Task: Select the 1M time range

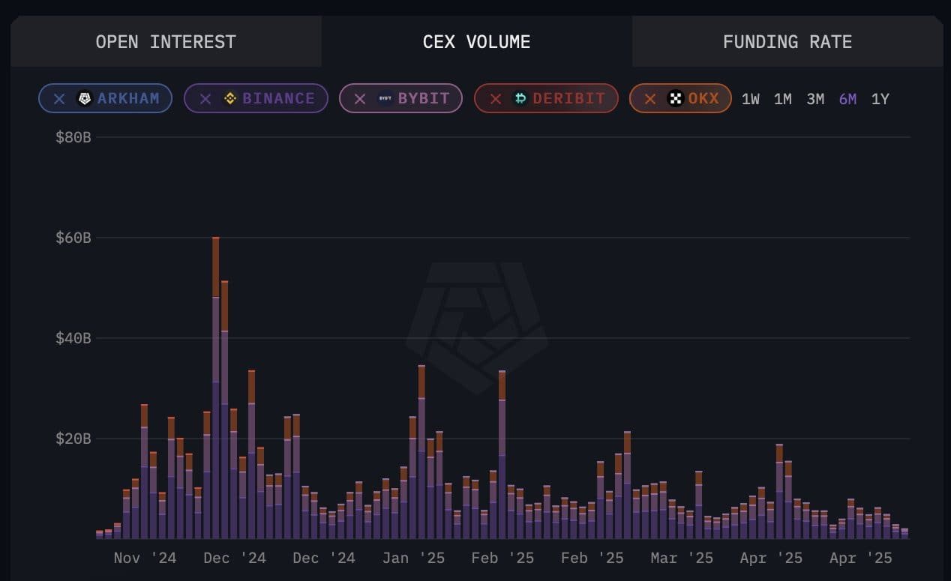Action: tap(783, 98)
